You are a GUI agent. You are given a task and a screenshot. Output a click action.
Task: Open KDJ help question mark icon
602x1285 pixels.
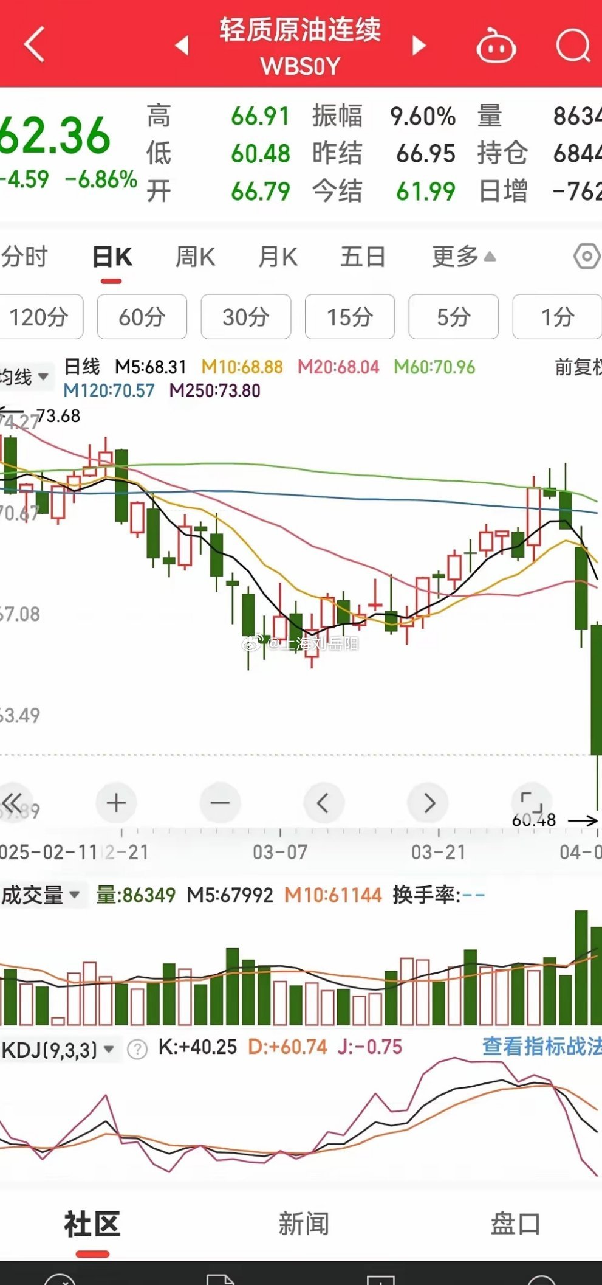pos(137,1049)
